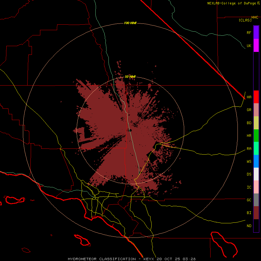Image resolution: width=261 pixels, height=261 pixels.
Task: Click the BD yellow legend swatch
Action: click(256, 123)
